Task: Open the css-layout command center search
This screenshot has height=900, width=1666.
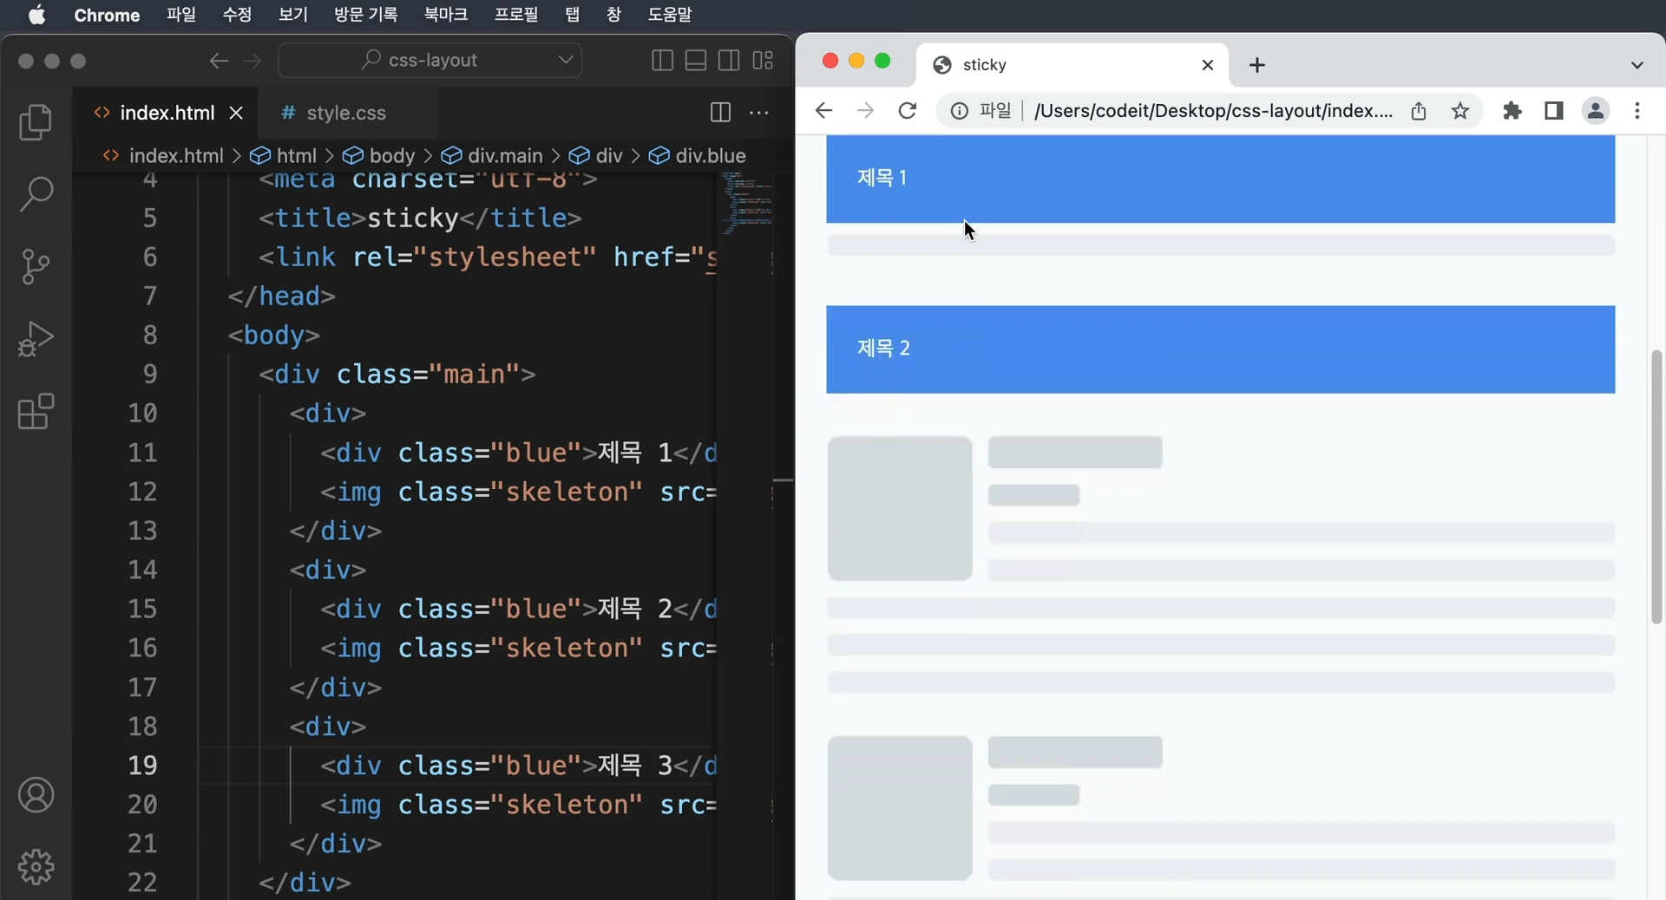Action: (430, 61)
